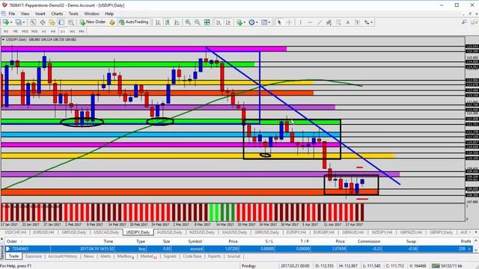The height and width of the screenshot is (269, 479).
Task: Open the Arrows tool
Action: pyautogui.click(x=367, y=22)
